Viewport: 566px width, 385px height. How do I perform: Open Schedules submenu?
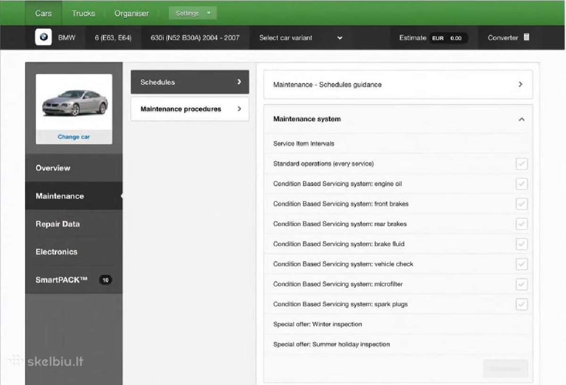(190, 82)
